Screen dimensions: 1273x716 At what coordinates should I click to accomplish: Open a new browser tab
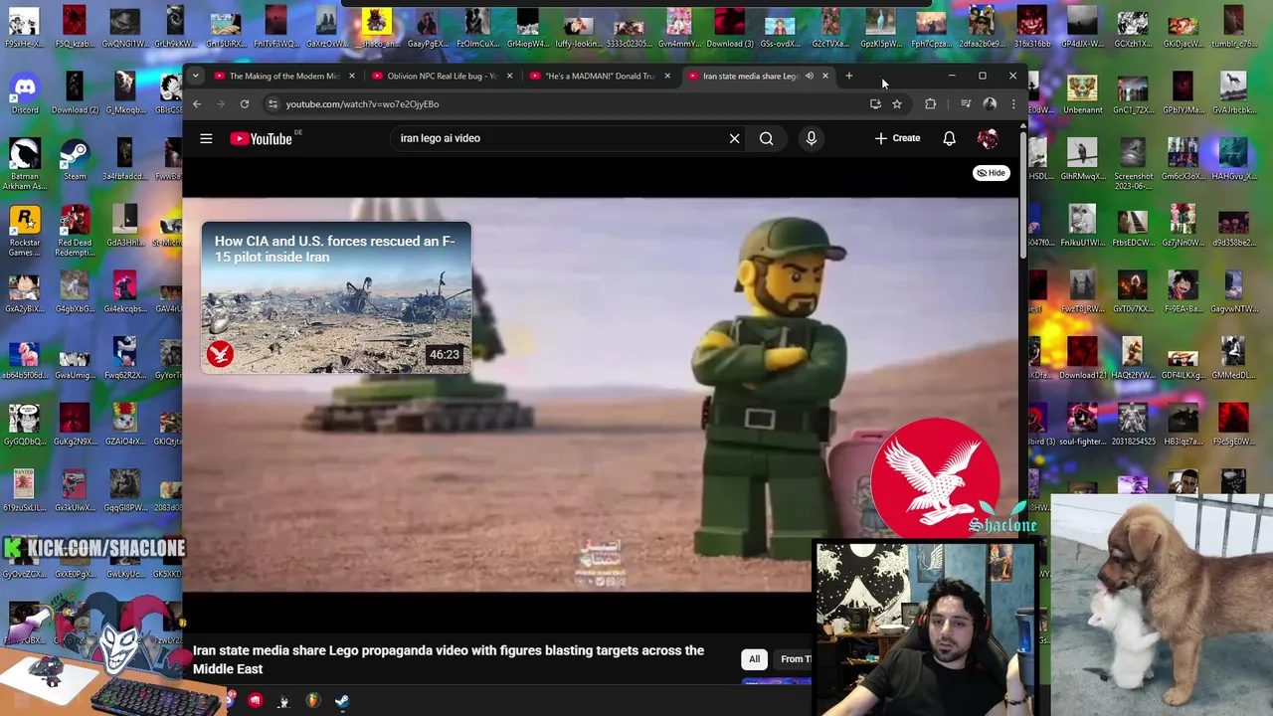pos(848,76)
